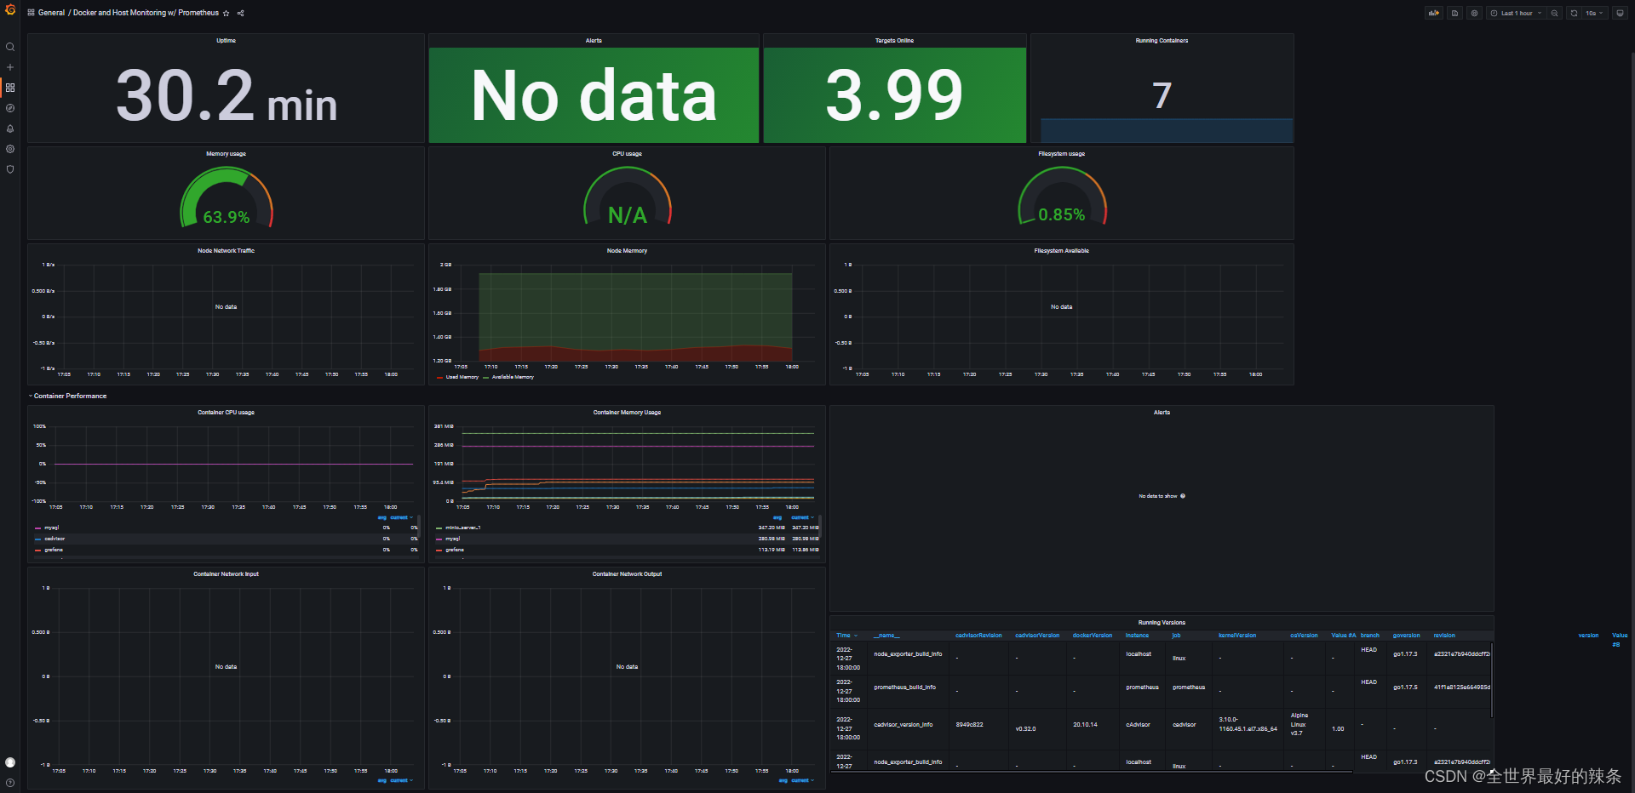Open the Explore compass icon in sidebar

pos(10,108)
